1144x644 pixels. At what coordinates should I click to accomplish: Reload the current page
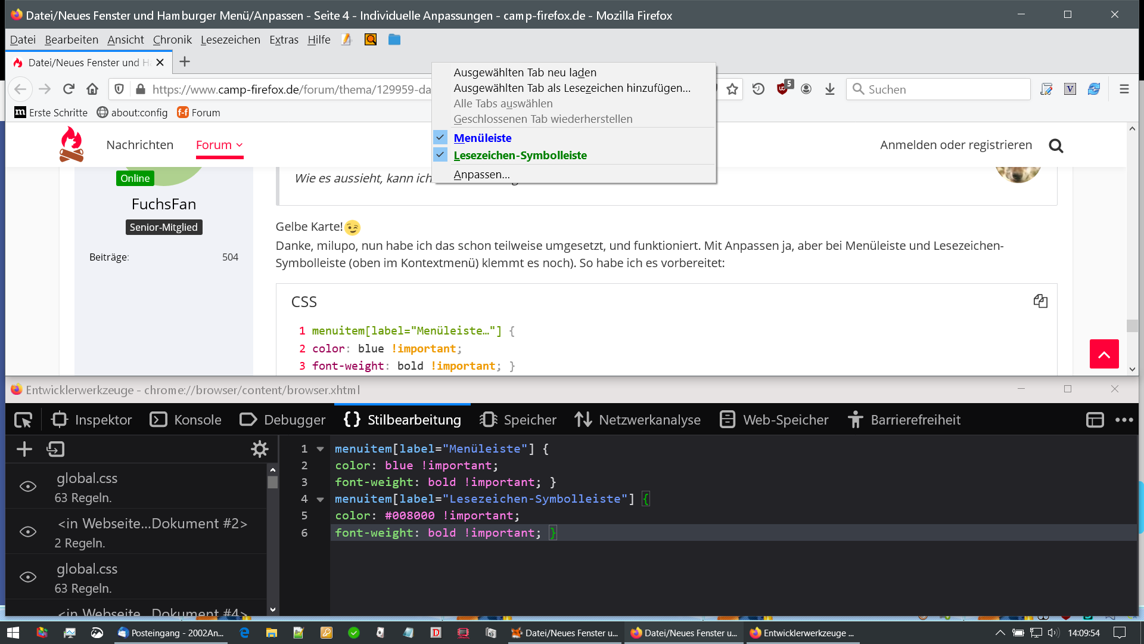[69, 89]
